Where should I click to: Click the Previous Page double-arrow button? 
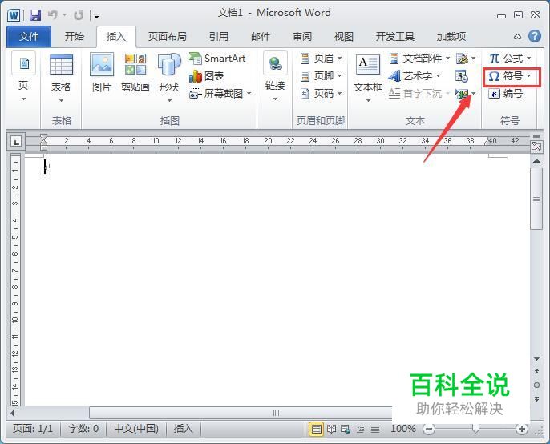tap(536, 371)
